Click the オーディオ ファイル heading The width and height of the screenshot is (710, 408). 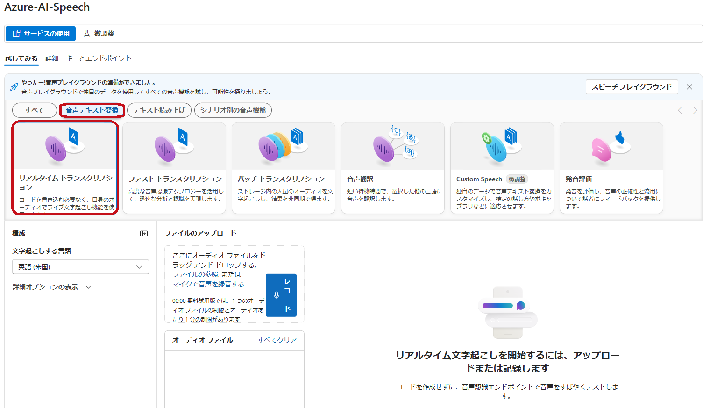(x=203, y=340)
